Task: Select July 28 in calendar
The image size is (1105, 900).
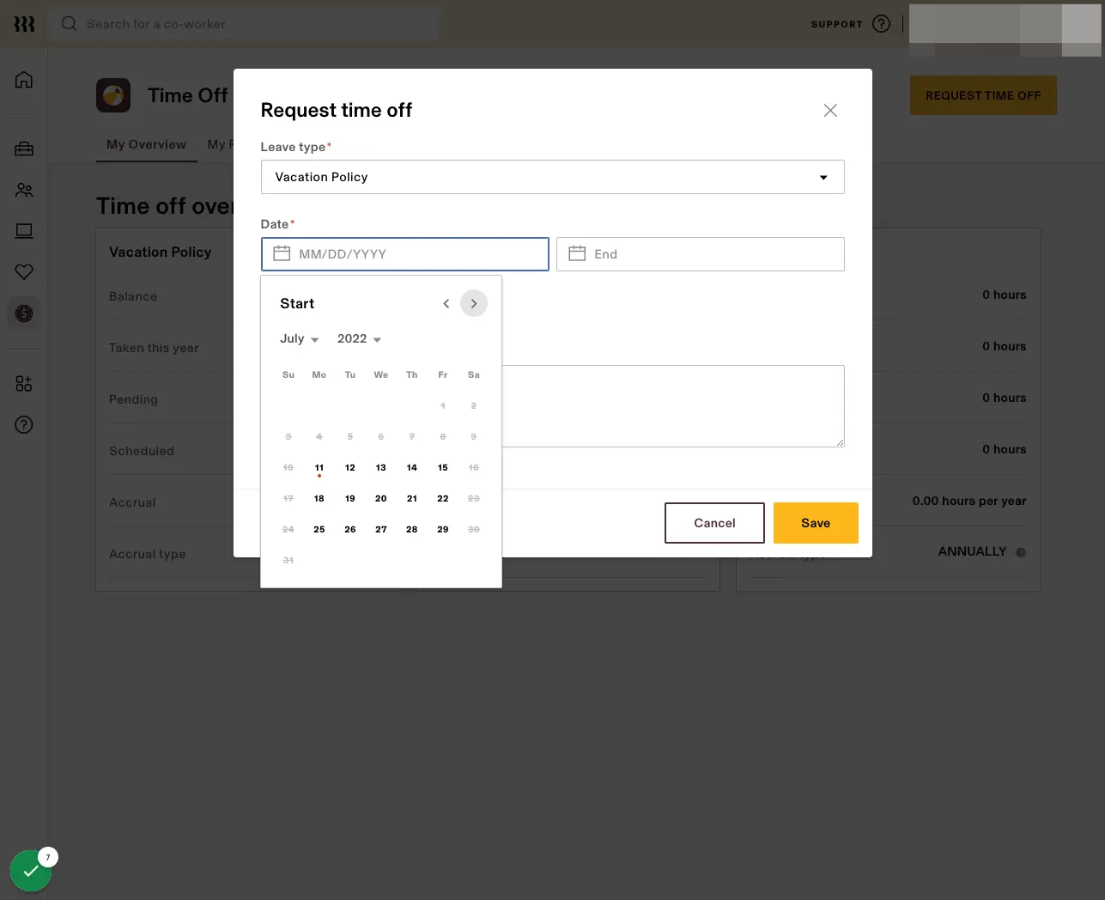Action: point(412,530)
